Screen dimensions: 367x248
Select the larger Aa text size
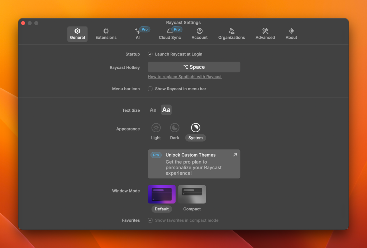[x=166, y=110]
